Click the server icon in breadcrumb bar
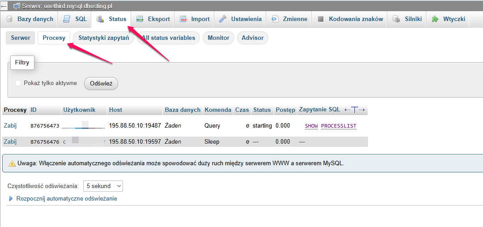 point(17,6)
